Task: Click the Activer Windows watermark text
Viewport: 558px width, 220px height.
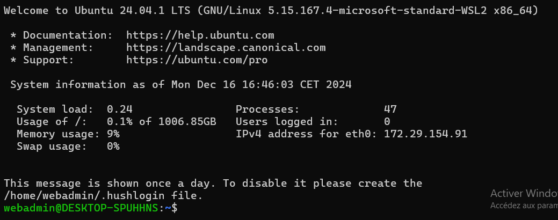Action: [x=524, y=193]
